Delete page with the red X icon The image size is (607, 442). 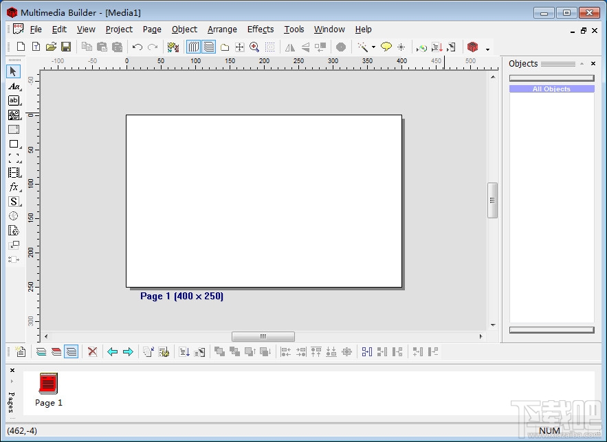(x=92, y=352)
